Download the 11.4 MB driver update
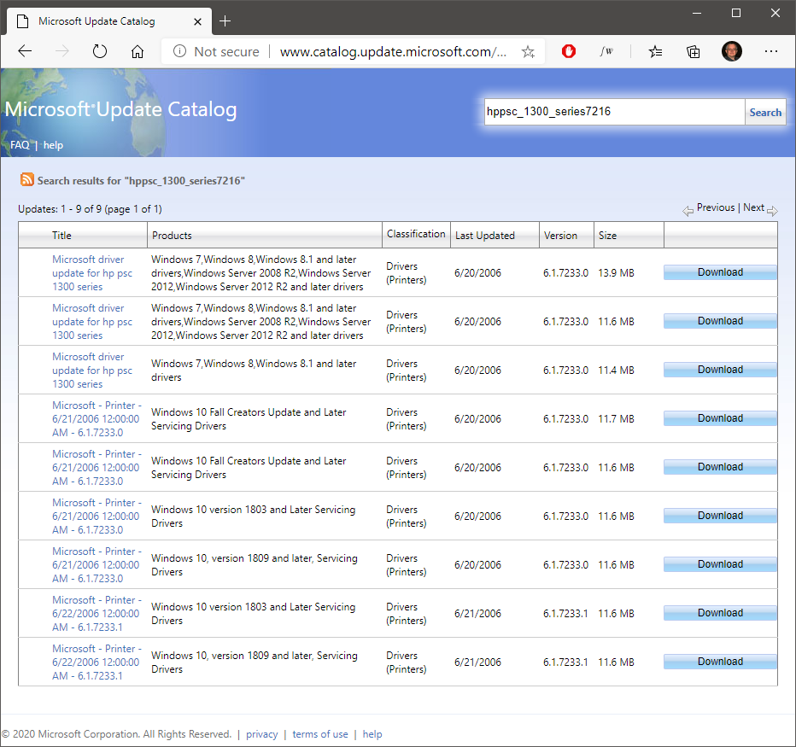796x747 pixels. [x=720, y=370]
